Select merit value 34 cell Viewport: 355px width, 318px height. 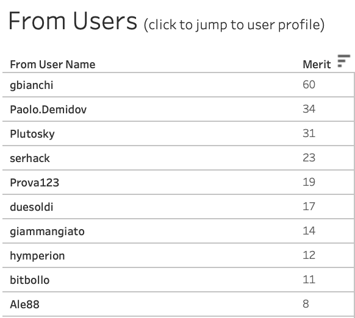coord(309,109)
